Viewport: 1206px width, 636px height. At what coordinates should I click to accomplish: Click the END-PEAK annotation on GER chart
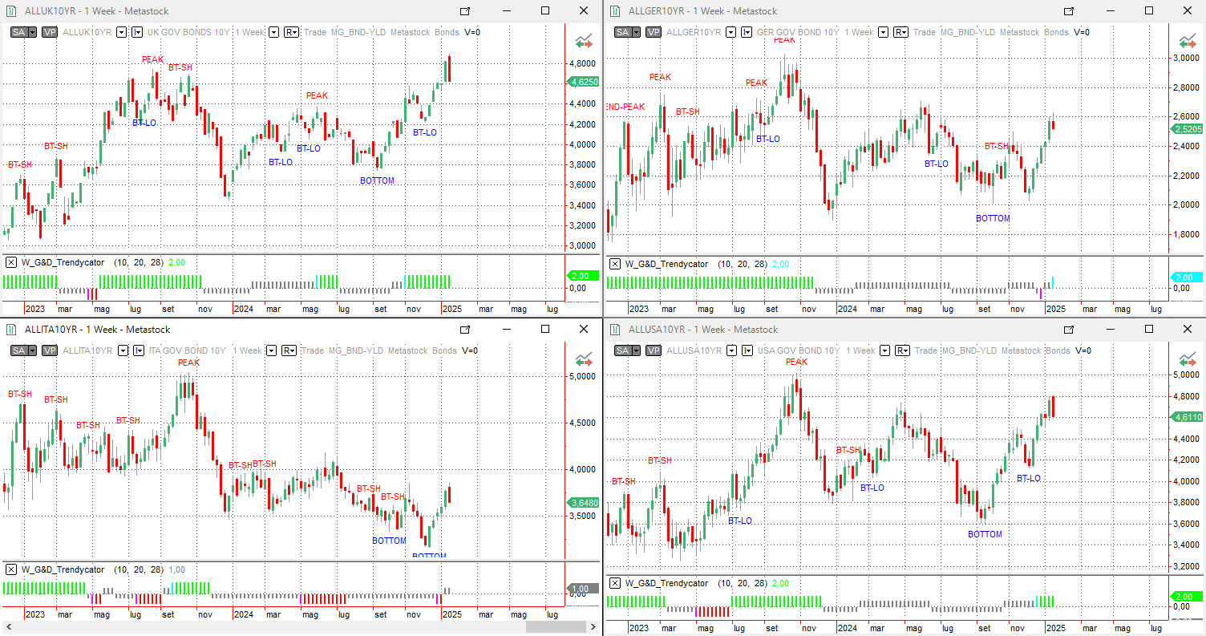(x=625, y=107)
